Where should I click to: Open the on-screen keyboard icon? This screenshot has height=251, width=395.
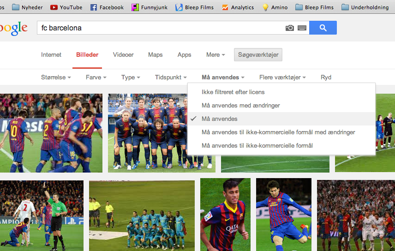pyautogui.click(x=302, y=28)
